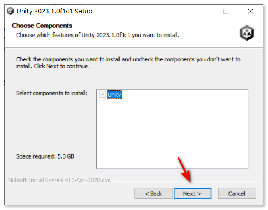Cancel the Unity setup

coord(237,193)
